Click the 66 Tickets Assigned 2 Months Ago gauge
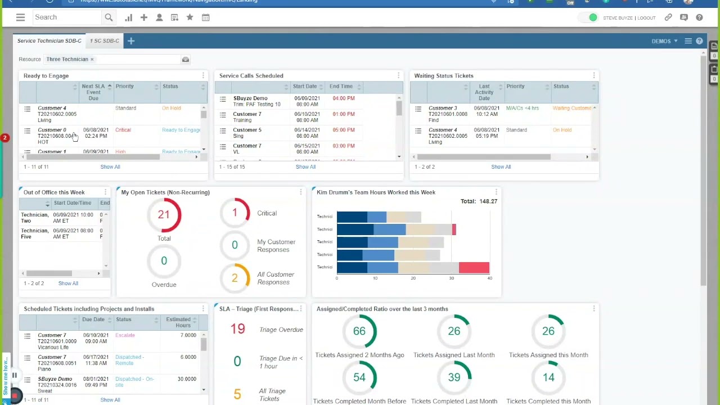The width and height of the screenshot is (720, 405). point(359,331)
